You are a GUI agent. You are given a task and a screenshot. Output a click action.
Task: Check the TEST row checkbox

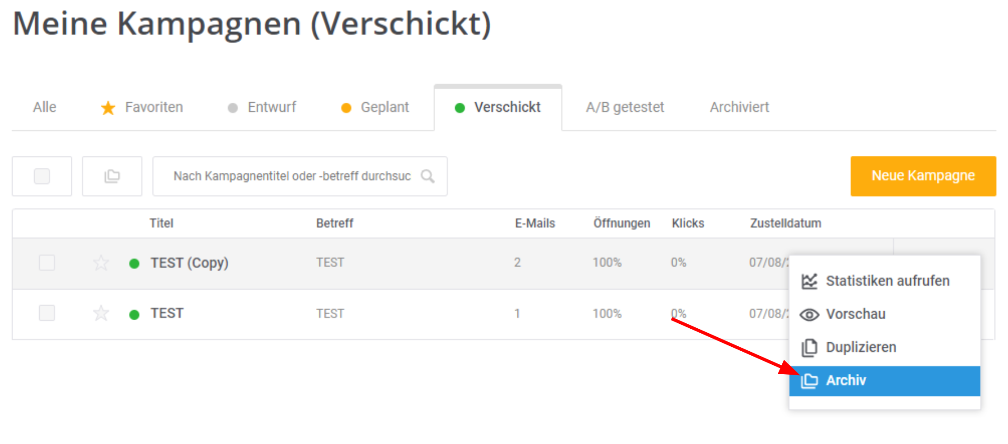point(47,313)
